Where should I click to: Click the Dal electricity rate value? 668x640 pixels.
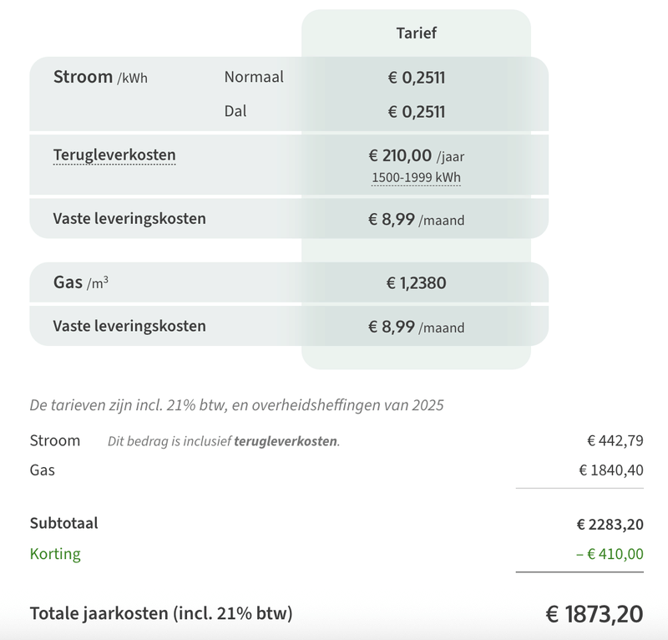pos(416,111)
